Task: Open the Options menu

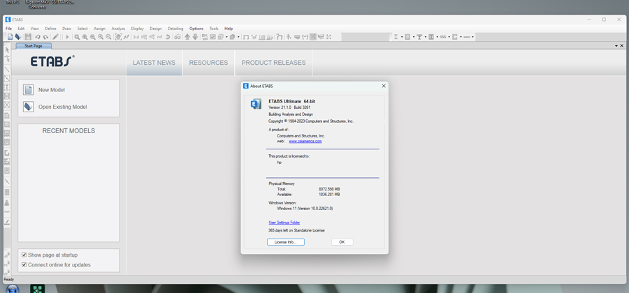Action: point(196,29)
